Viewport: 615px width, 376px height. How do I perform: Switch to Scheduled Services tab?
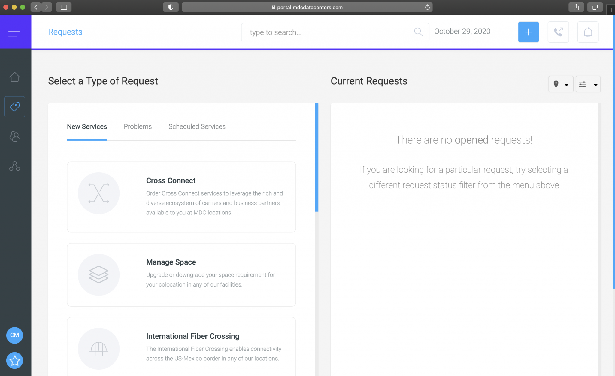[197, 126]
